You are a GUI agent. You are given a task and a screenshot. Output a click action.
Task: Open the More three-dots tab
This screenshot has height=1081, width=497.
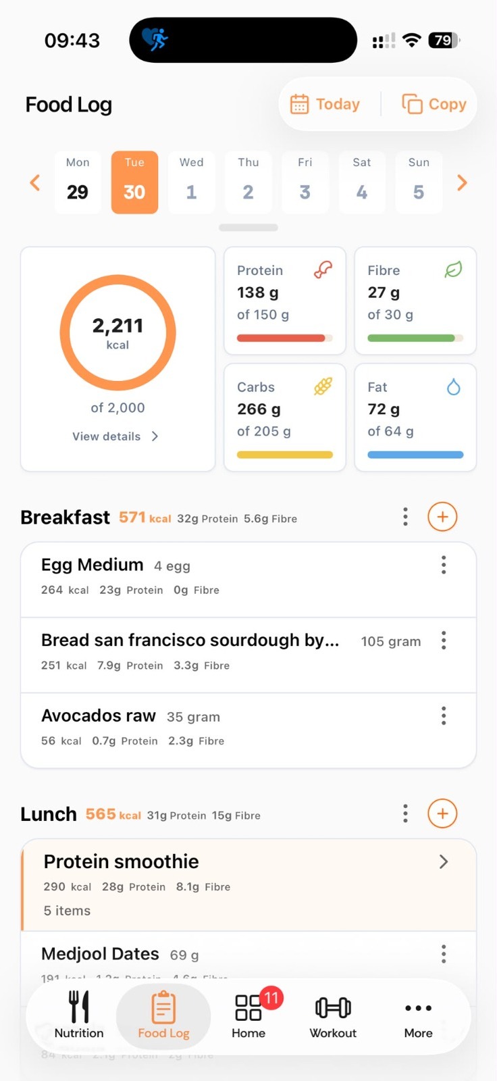[418, 1008]
